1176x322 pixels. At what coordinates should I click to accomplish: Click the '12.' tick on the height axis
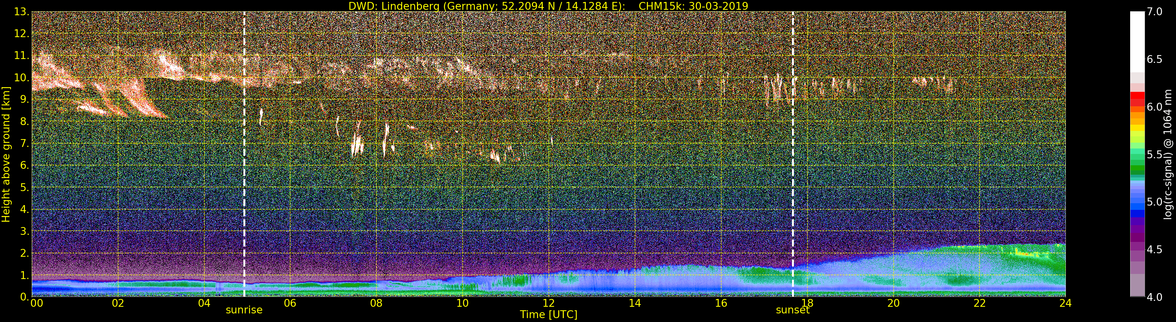22,34
